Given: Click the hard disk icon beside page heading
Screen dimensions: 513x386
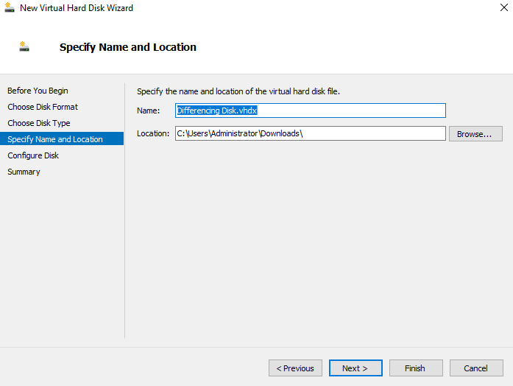Looking at the screenshot, I should 24,46.
